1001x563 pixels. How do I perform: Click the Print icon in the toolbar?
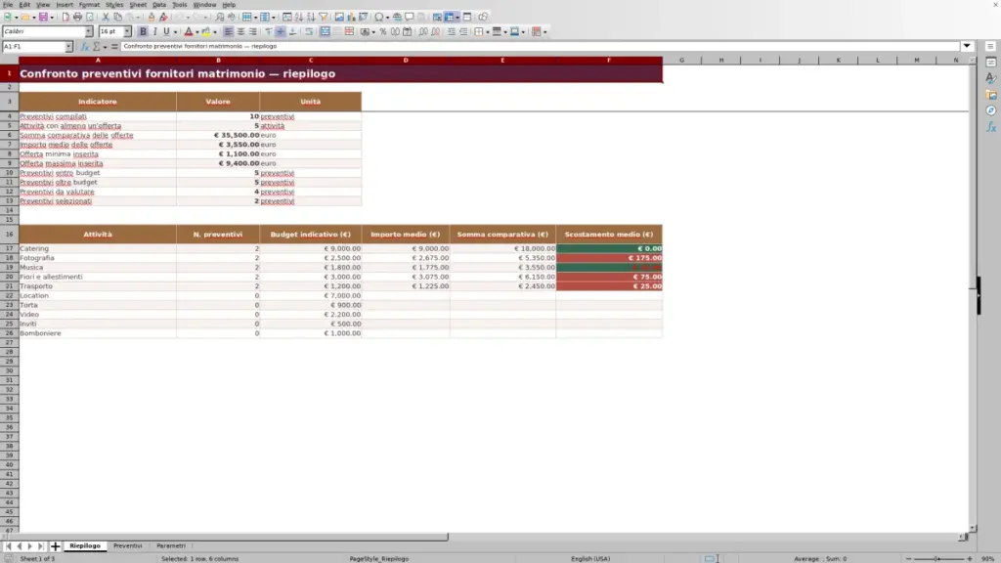pyautogui.click(x=77, y=18)
